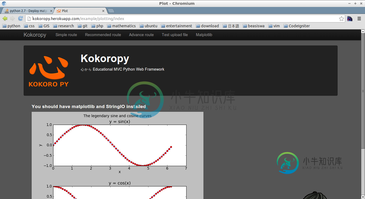Click the Educational MVC Python Web Framework subtitle
Viewport: 365px width, 199px height.
pos(129,69)
